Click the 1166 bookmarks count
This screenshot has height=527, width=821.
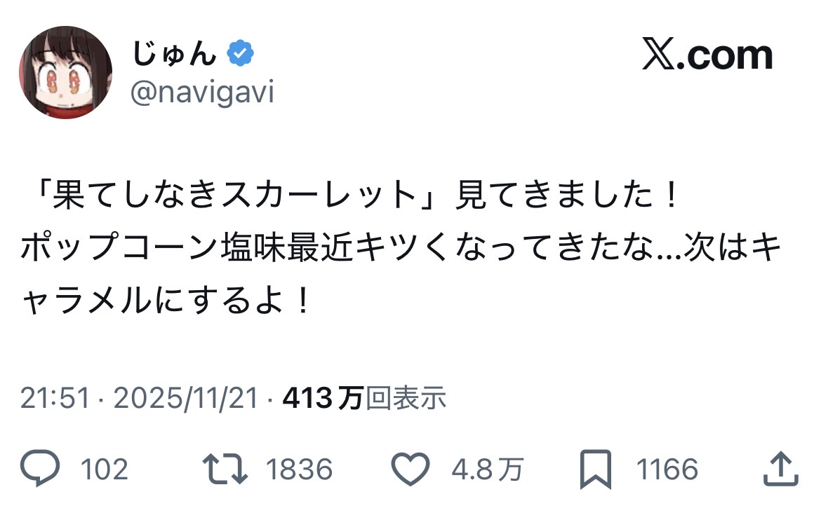tap(667, 469)
